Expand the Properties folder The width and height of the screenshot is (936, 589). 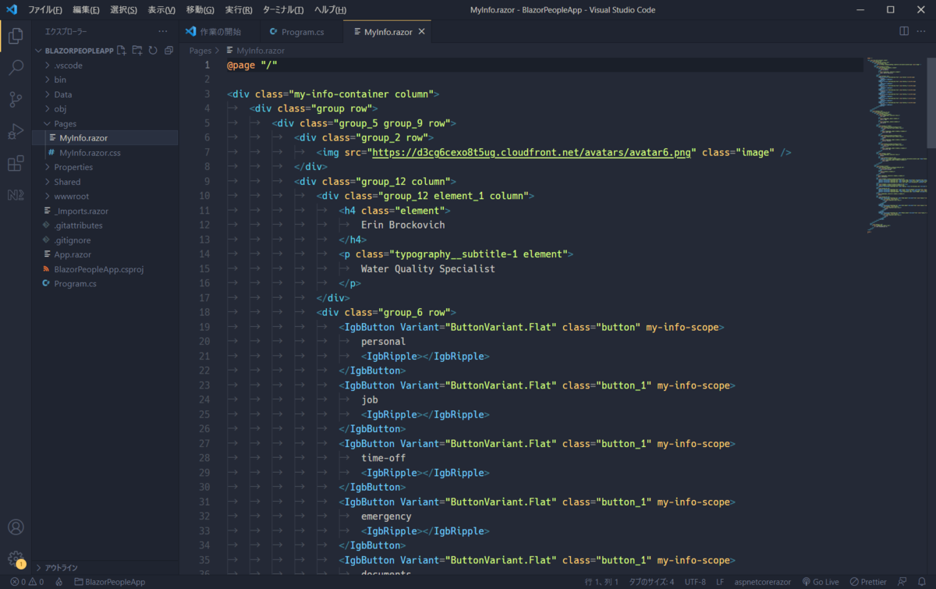click(x=73, y=167)
